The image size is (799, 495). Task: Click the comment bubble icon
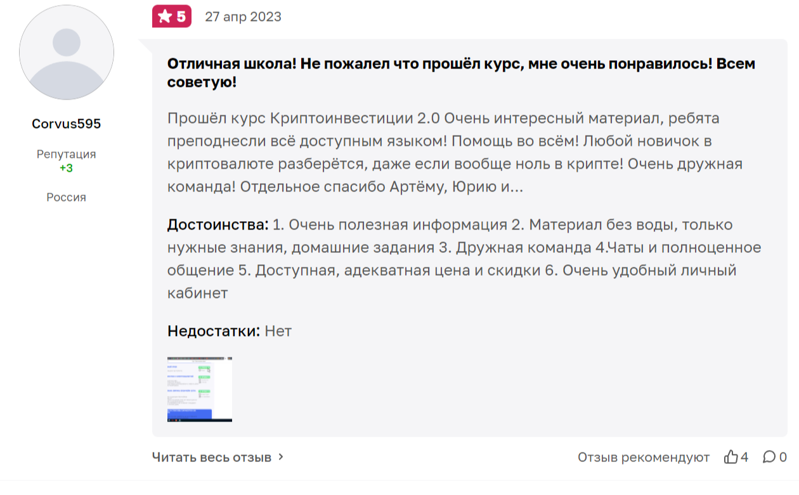coord(769,457)
